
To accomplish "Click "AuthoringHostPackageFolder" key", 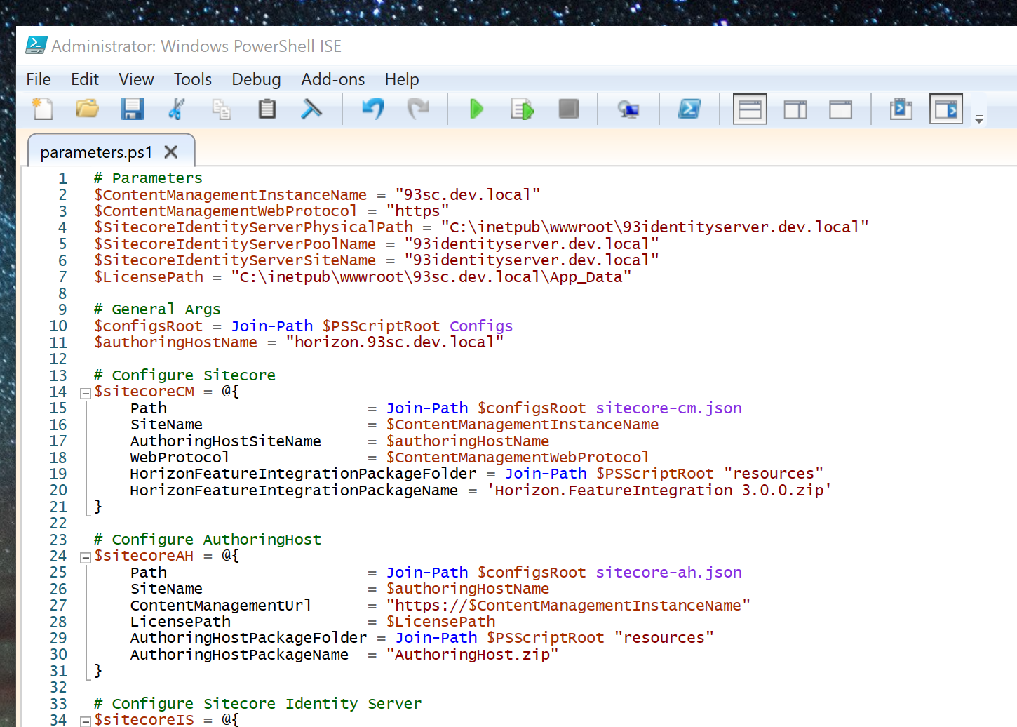I will [x=248, y=637].
